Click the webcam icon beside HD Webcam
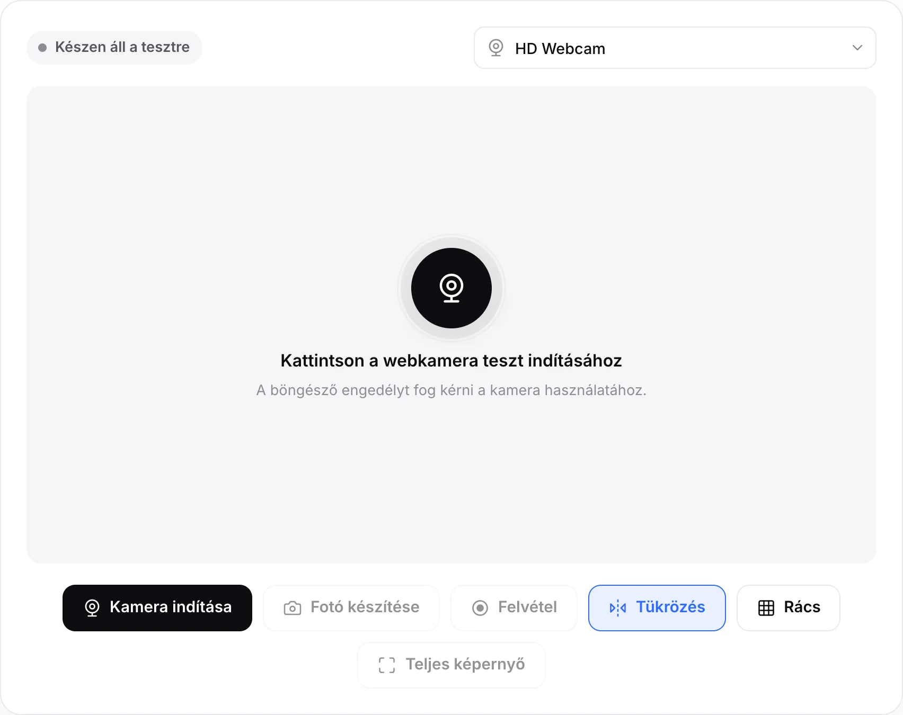The image size is (903, 715). [x=496, y=48]
